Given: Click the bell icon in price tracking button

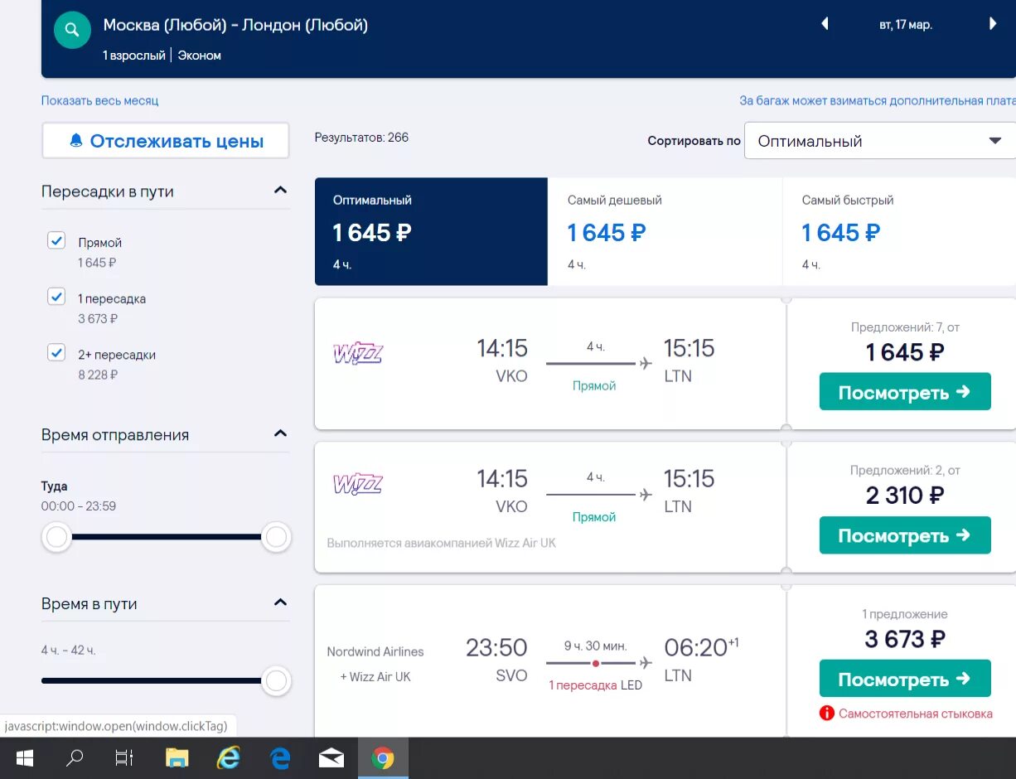Looking at the screenshot, I should click(x=76, y=141).
